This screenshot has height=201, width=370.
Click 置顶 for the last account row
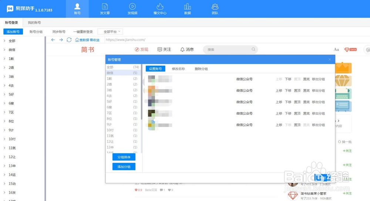297,125
